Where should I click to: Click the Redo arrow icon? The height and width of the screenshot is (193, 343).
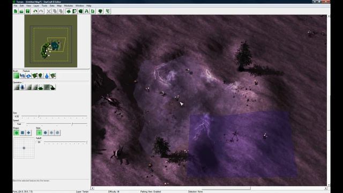tap(41, 11)
